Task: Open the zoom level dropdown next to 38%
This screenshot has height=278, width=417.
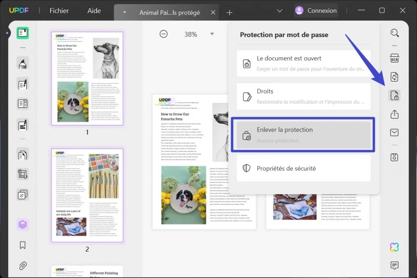Action: click(212, 34)
